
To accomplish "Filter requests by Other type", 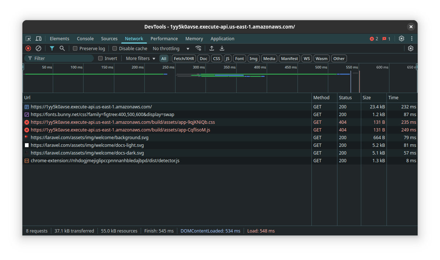I will click(x=339, y=59).
